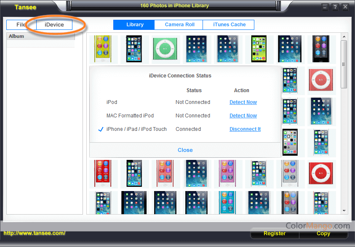355x247 pixels.
Task: Open the yellow iPod nano photo
Action: click(102, 49)
